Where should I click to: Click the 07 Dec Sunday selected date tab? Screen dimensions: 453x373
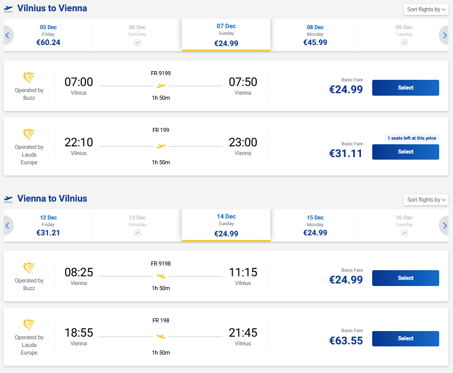226,35
